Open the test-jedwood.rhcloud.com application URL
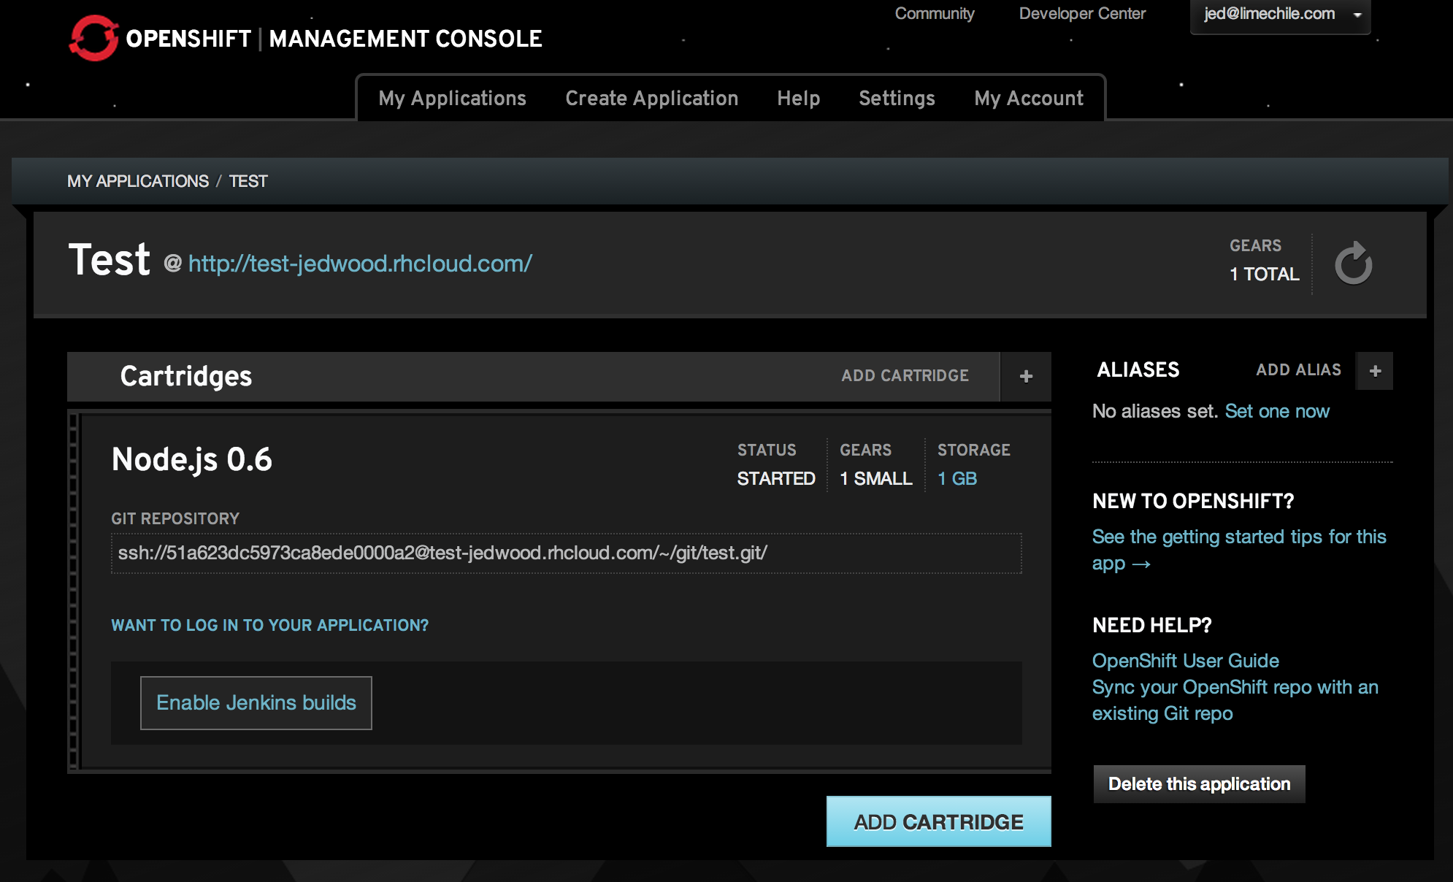1453x882 pixels. click(x=359, y=264)
